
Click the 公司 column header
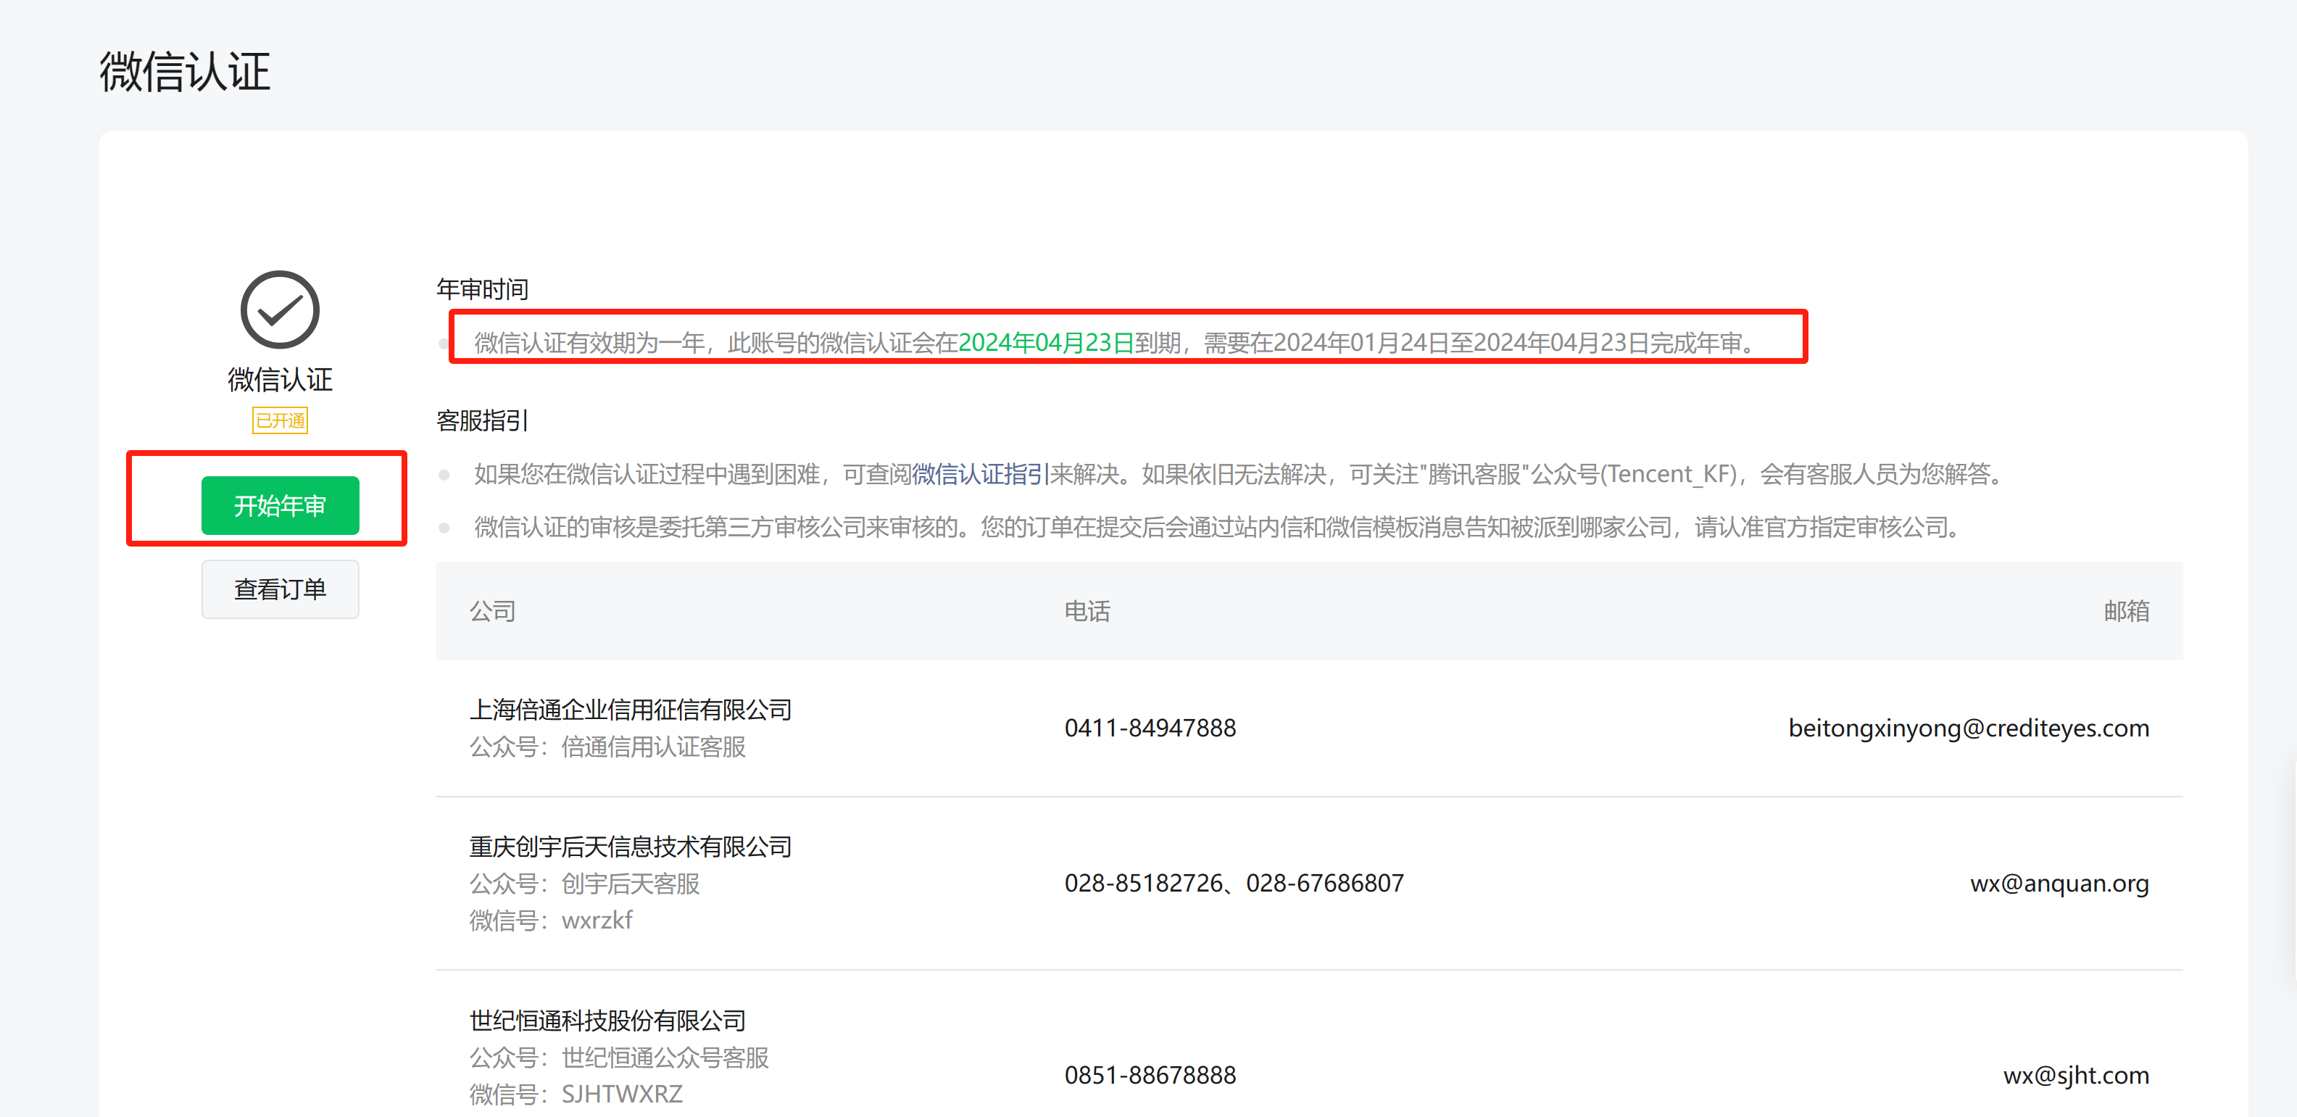point(492,612)
